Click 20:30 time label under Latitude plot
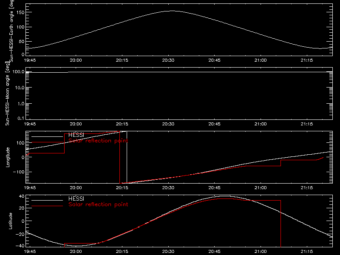 pyautogui.click(x=168, y=251)
